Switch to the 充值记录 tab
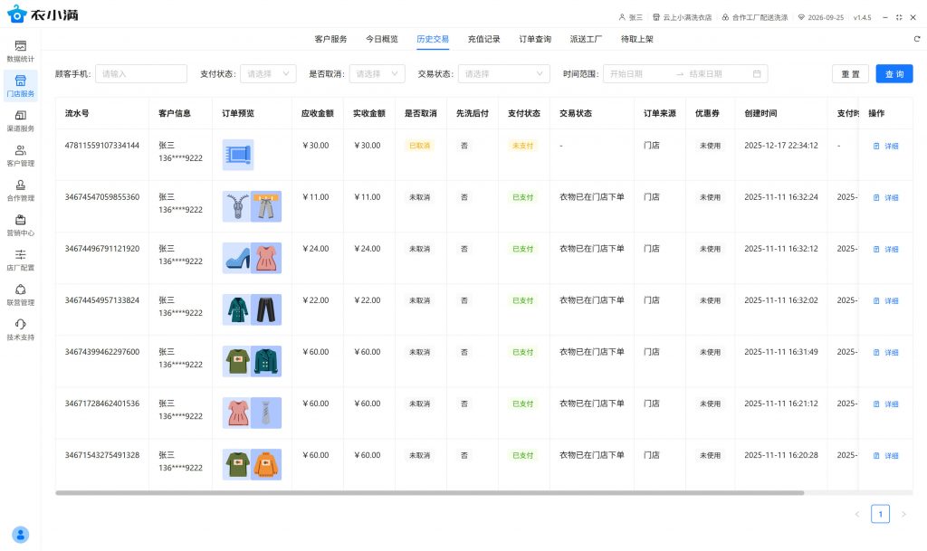The image size is (927, 551). coord(483,39)
